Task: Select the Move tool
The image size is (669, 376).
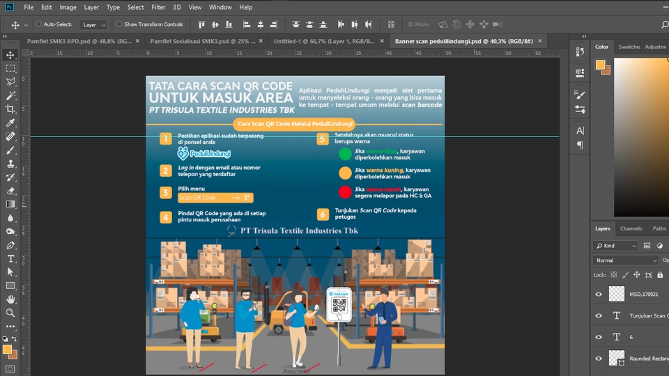Action: tap(10, 55)
